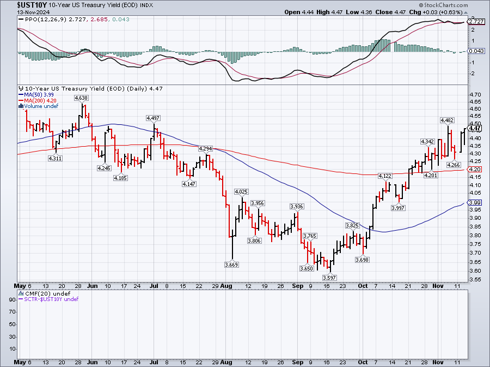The width and height of the screenshot is (490, 367).
Task: Click the 4.482 November high label
Action: (447, 120)
